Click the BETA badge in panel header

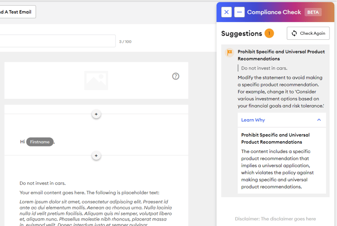click(x=313, y=12)
